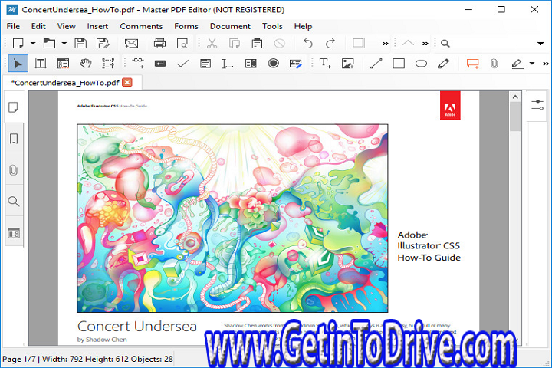The width and height of the screenshot is (552, 368).
Task: Click the Copy icon
Action: click(235, 43)
